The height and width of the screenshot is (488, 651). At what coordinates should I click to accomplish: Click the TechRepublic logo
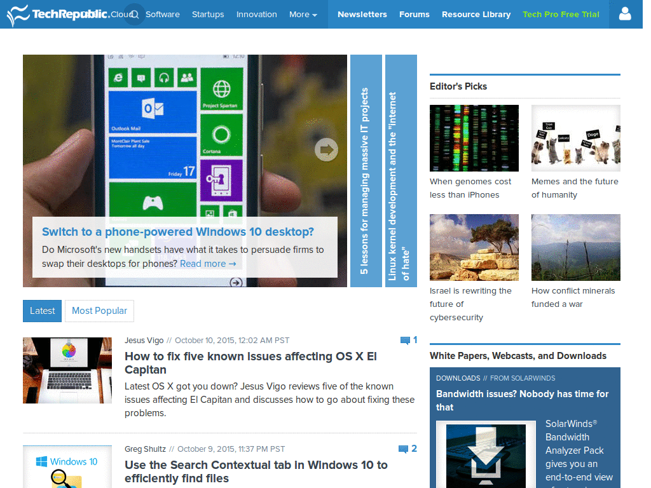pyautogui.click(x=58, y=15)
